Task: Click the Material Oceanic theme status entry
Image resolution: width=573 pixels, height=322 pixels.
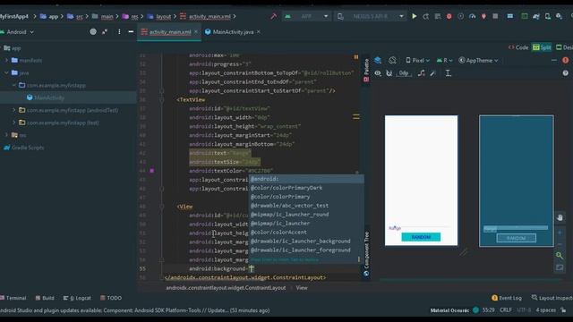Action: (x=449, y=310)
